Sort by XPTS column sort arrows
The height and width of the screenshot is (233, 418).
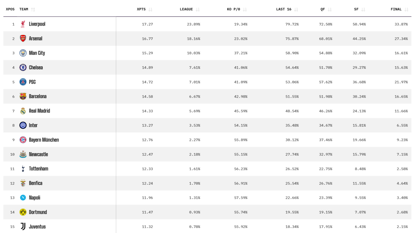tap(150, 9)
